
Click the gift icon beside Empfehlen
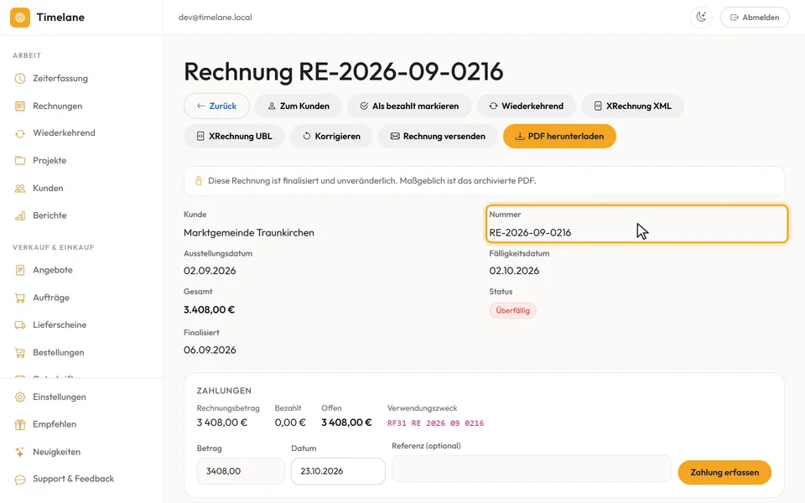[20, 424]
